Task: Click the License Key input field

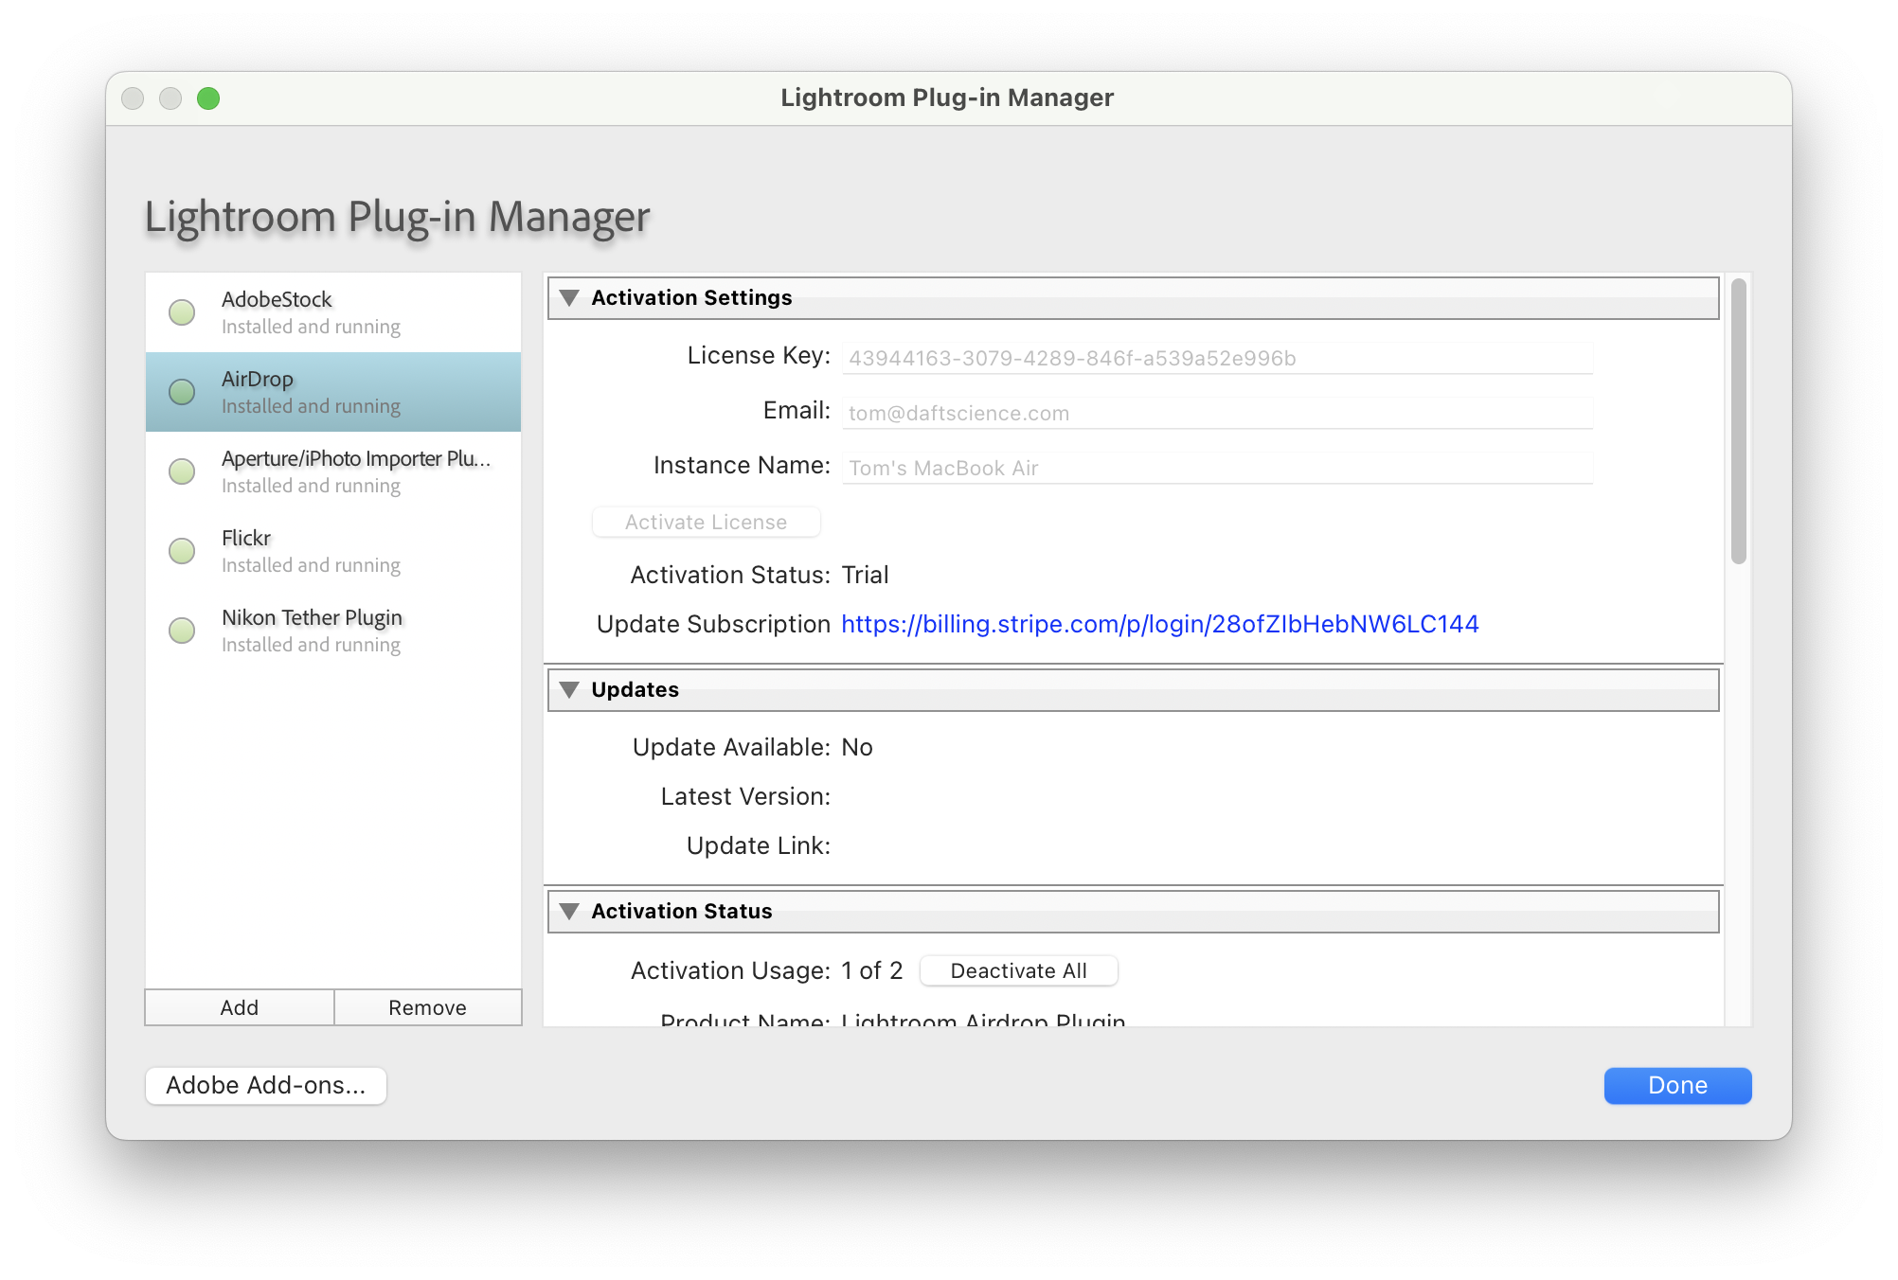Action: 1217,359
